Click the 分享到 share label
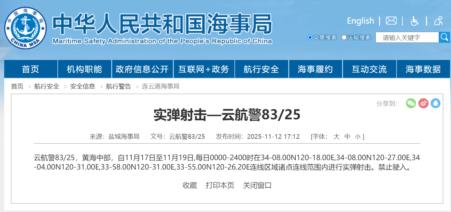This screenshot has height=212, width=451. [387, 103]
